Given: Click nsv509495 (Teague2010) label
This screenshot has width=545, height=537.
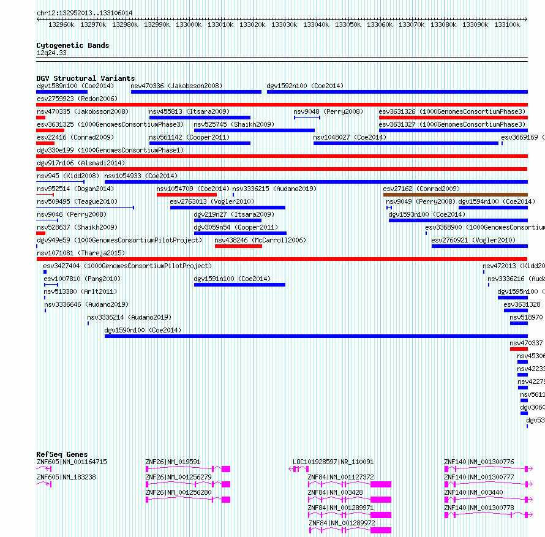Looking at the screenshot, I should click(77, 201).
